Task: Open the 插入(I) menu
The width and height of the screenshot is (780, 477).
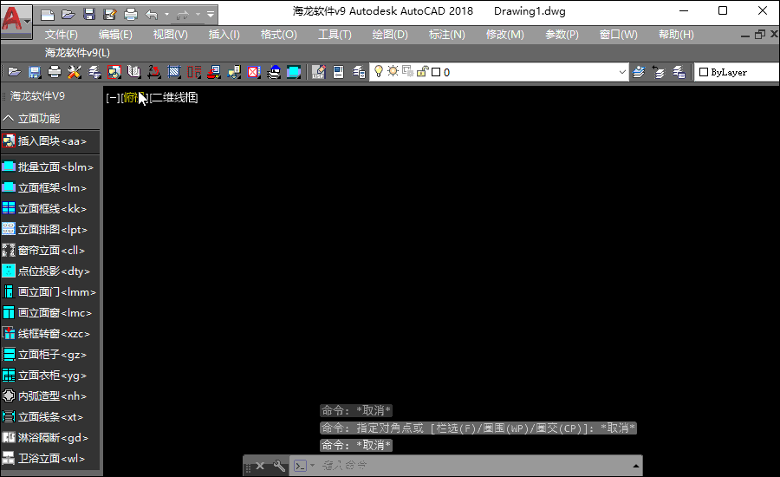Action: [224, 35]
